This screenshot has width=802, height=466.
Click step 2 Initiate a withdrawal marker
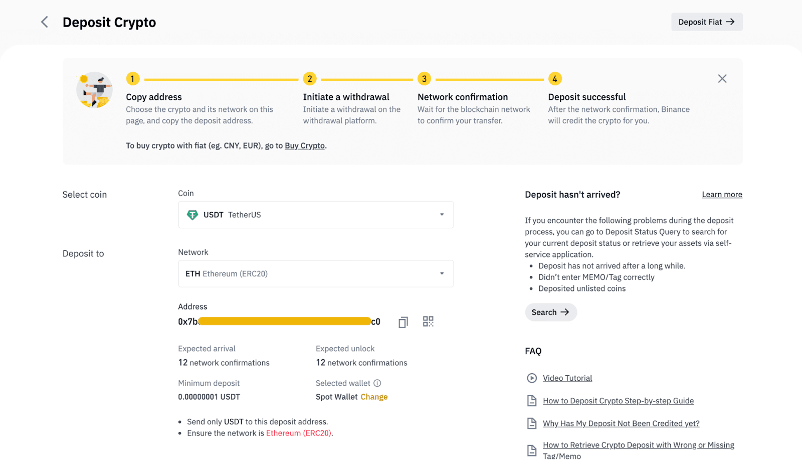click(310, 79)
